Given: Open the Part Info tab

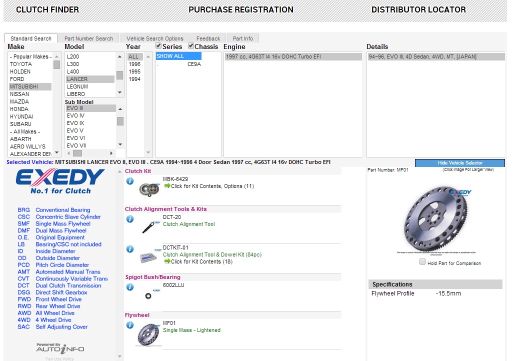Looking at the screenshot, I should [243, 38].
